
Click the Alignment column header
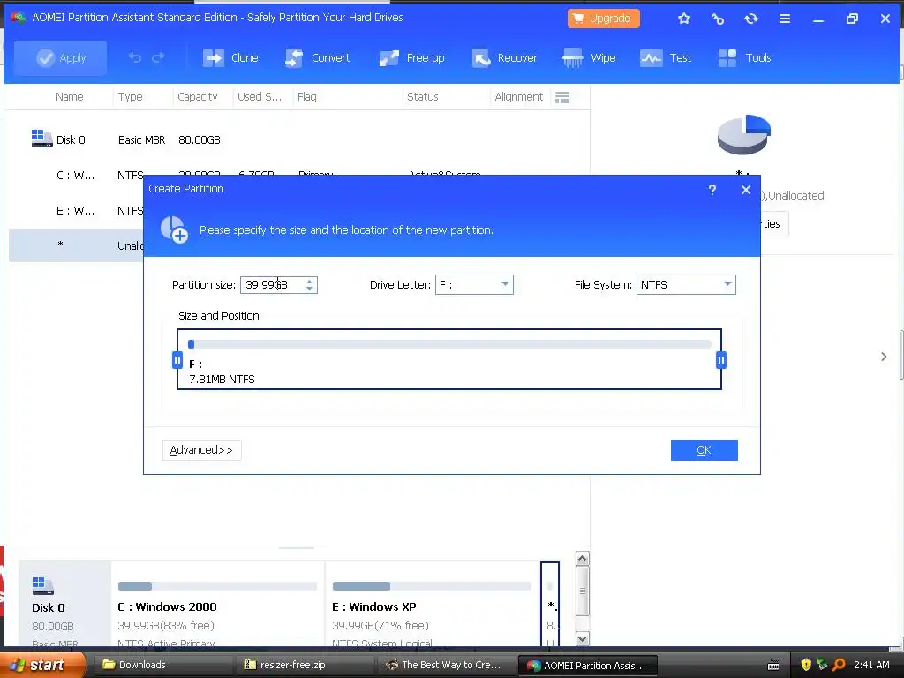tap(518, 97)
